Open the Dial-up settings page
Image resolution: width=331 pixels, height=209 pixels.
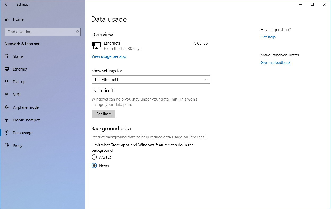[42, 82]
